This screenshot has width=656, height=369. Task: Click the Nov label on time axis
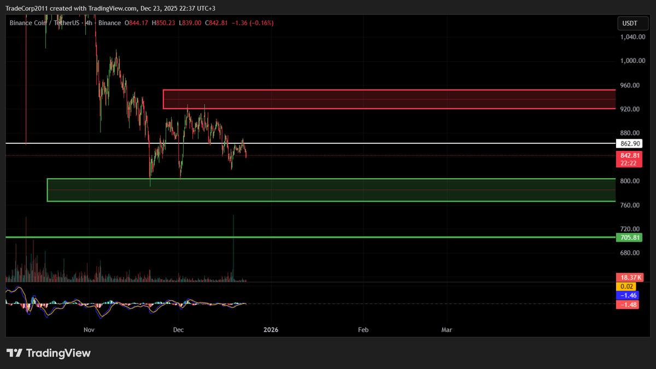point(90,330)
